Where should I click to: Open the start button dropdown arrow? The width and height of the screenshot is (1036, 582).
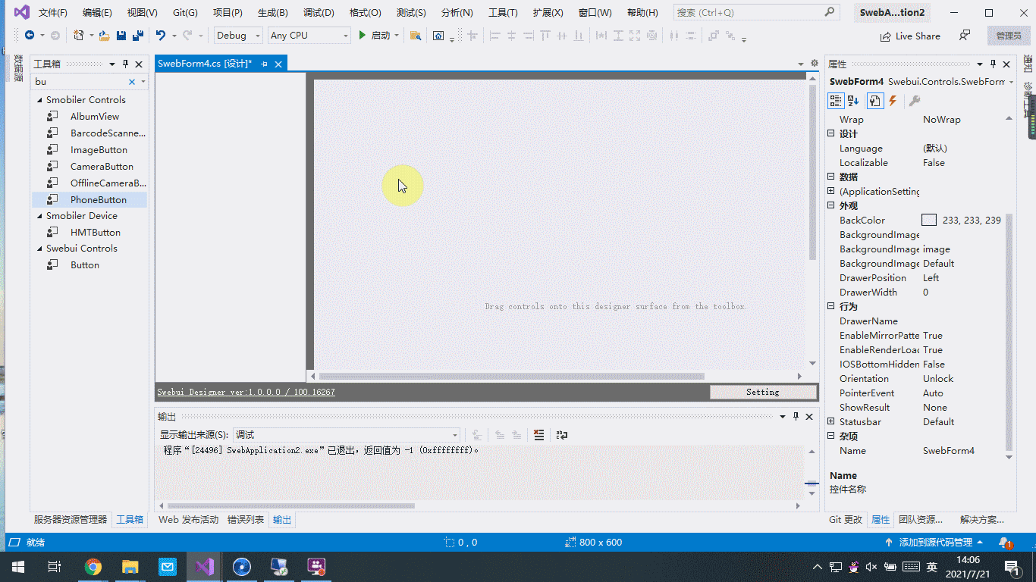click(396, 36)
